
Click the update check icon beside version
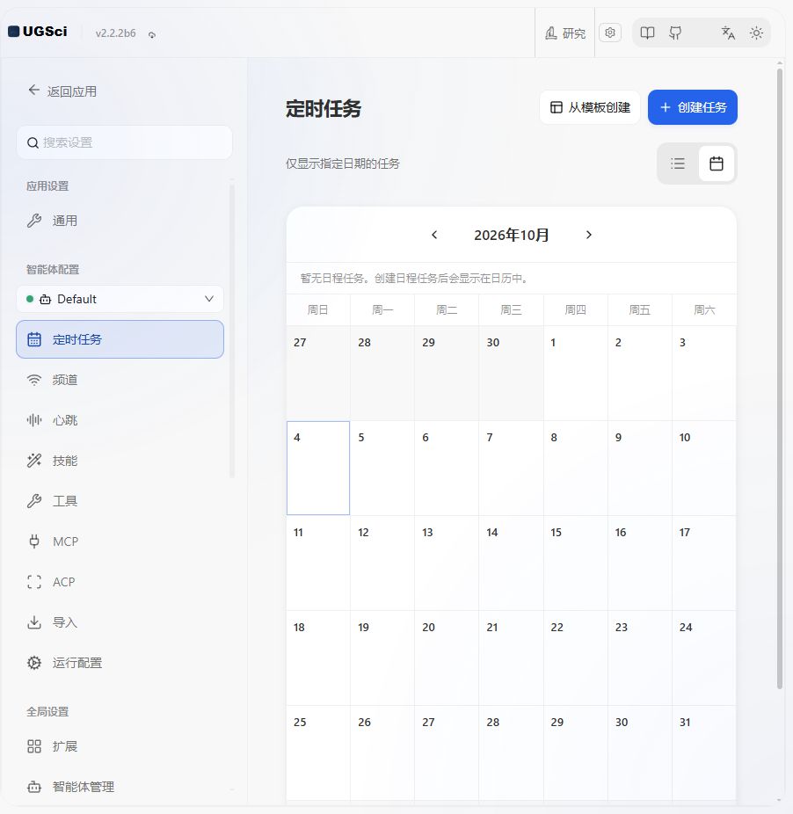[x=151, y=34]
